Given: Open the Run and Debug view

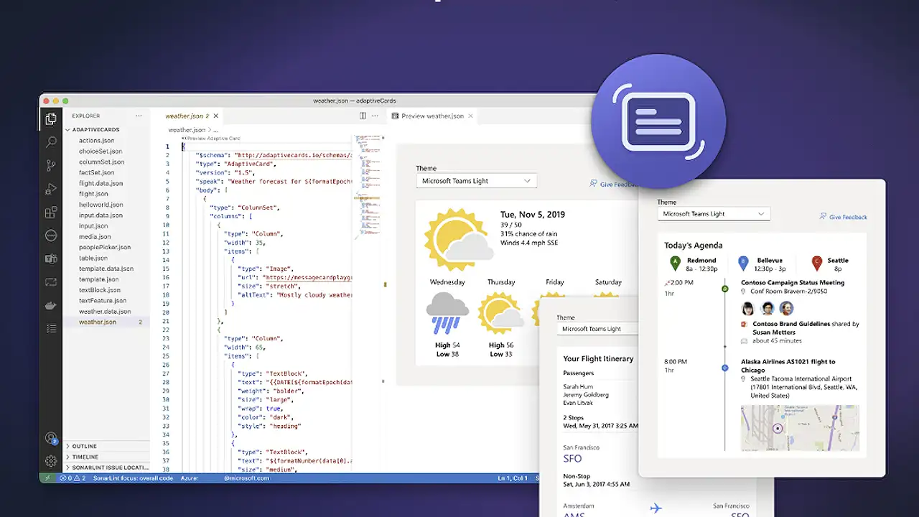Looking at the screenshot, I should (x=51, y=189).
